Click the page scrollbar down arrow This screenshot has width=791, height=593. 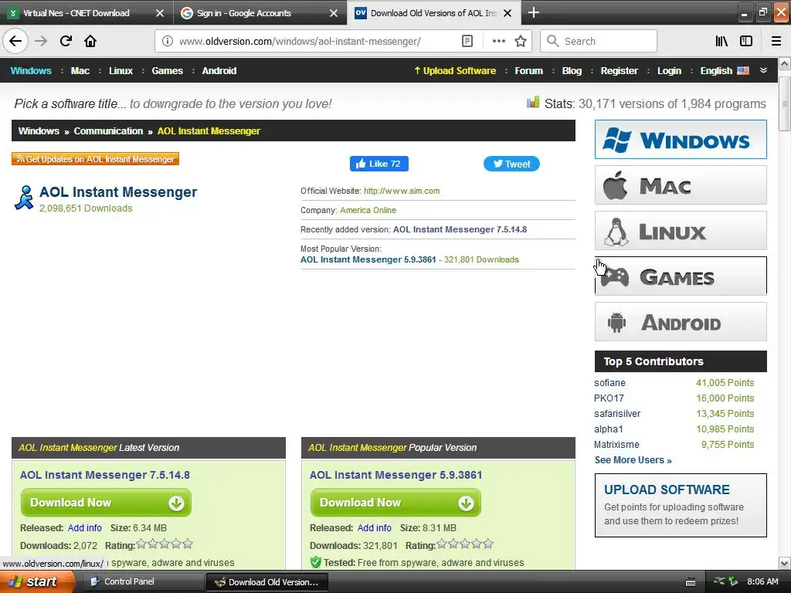tap(785, 563)
